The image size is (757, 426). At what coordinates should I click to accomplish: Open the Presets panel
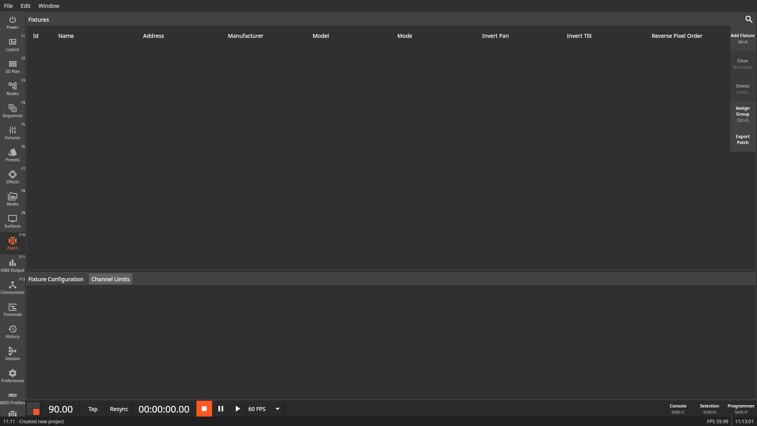(13, 155)
